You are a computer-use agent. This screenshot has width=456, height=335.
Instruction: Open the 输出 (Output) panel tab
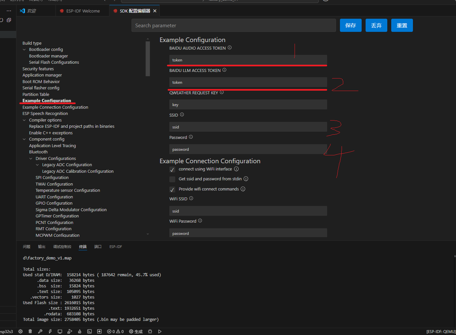pyautogui.click(x=42, y=247)
